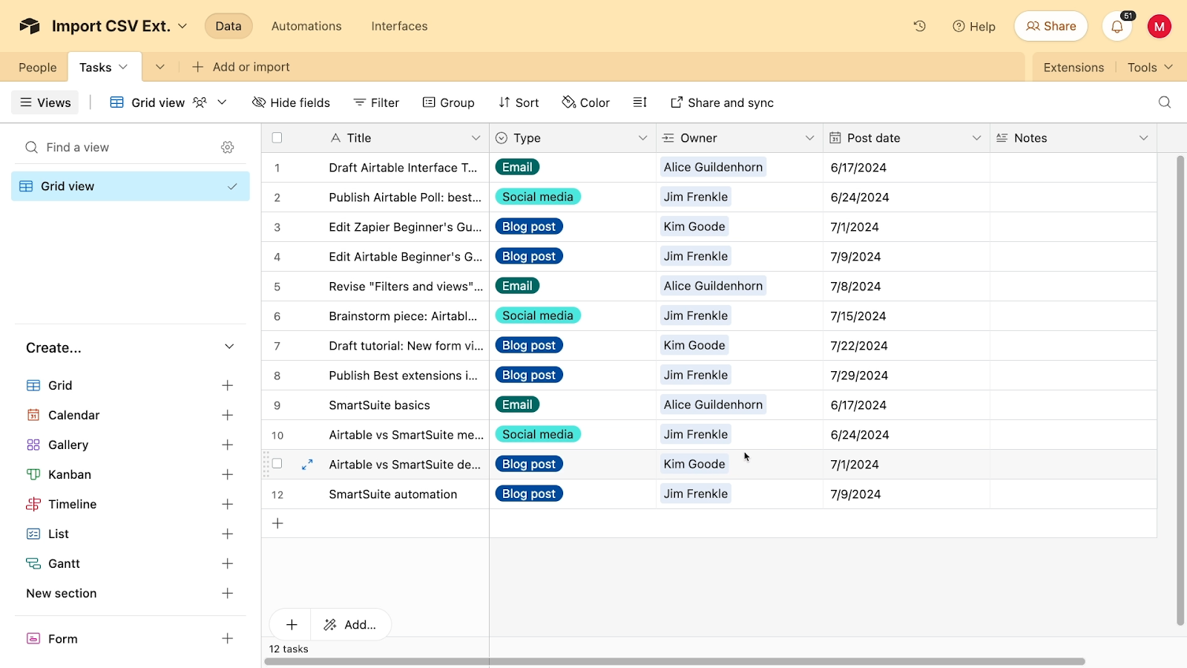Click plus to create Form view
This screenshot has width=1187, height=668.
228,638
